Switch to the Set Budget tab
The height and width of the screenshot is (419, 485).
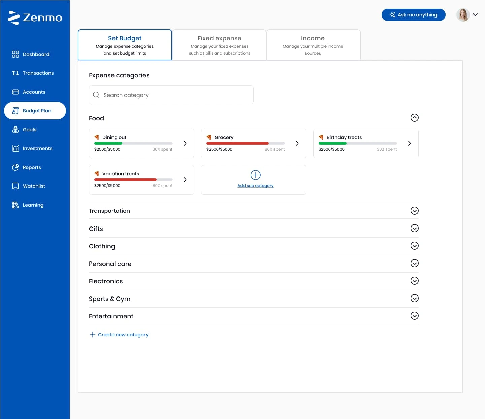[125, 45]
